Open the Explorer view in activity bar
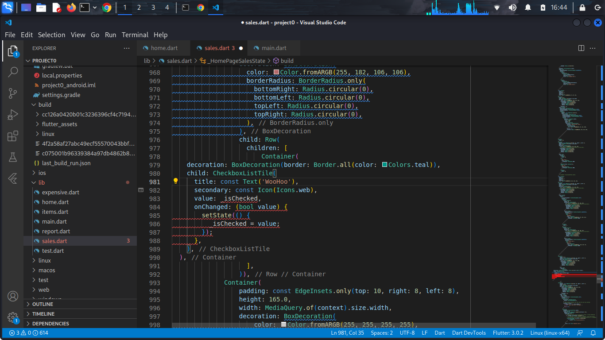This screenshot has height=340, width=605. (13, 51)
